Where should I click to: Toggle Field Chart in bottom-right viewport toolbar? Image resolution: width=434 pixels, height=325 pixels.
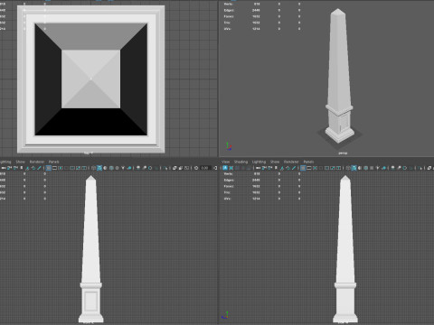tap(326, 168)
